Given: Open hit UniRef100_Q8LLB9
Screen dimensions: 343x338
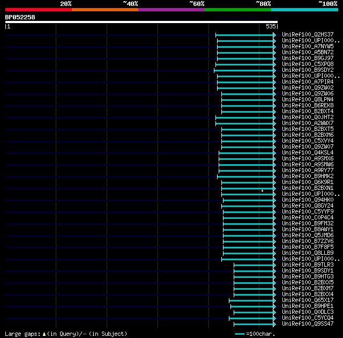Looking at the screenshot, I should point(308,253).
